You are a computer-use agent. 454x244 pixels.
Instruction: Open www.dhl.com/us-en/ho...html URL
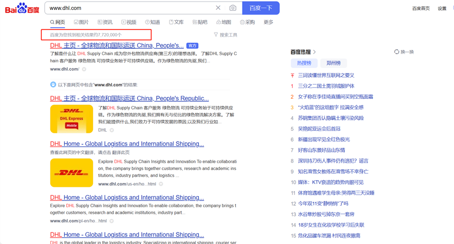pyautogui.click(x=127, y=184)
